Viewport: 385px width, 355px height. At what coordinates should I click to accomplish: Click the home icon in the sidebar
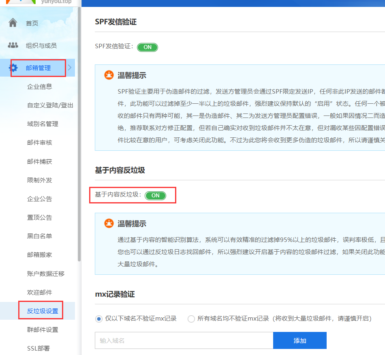(x=13, y=23)
